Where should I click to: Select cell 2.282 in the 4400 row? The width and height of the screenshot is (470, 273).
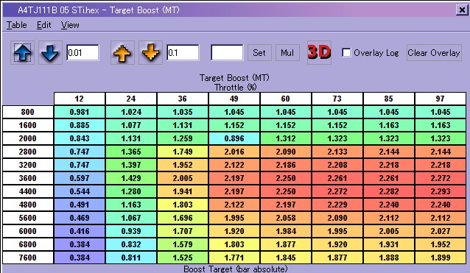[x=389, y=191]
